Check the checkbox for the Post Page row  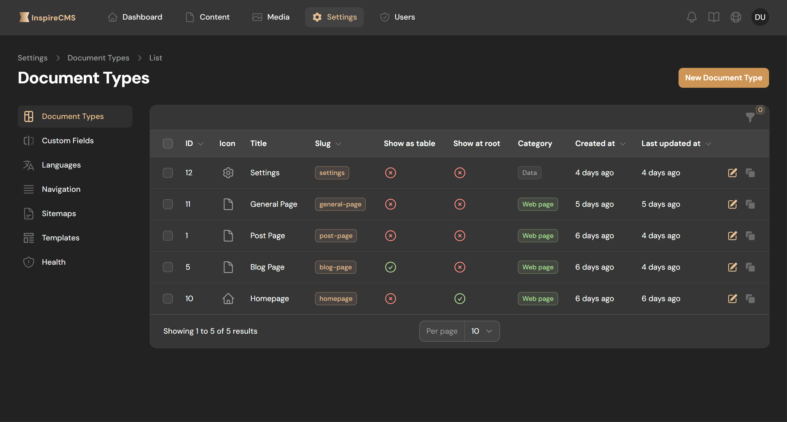(x=168, y=236)
